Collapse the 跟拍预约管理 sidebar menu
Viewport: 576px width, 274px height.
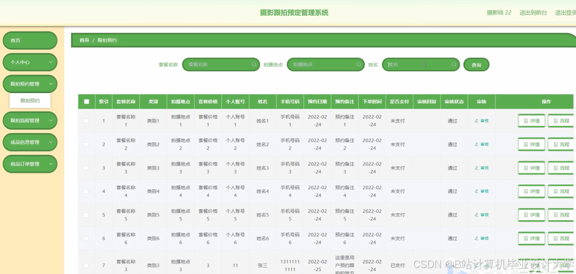(x=30, y=84)
